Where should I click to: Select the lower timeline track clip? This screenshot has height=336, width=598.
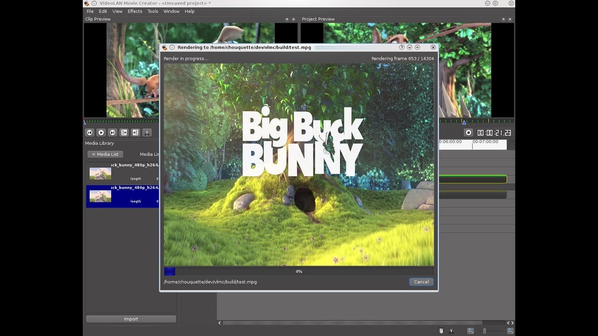(x=472, y=195)
